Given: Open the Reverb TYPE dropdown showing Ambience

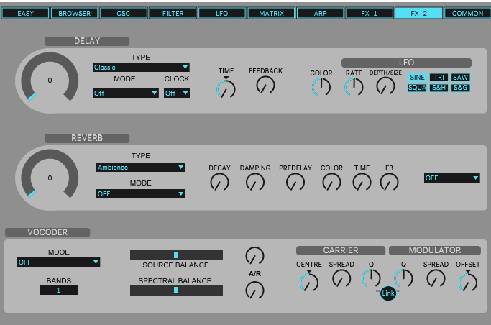Looking at the screenshot, I should [x=141, y=168].
